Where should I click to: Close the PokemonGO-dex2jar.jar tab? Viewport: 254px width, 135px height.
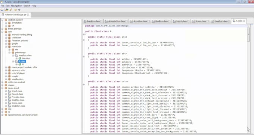click(x=28, y=15)
